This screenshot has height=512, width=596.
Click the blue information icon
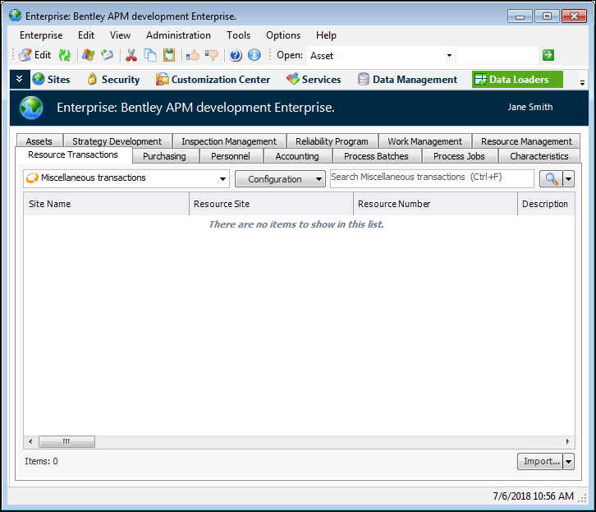pyautogui.click(x=254, y=55)
